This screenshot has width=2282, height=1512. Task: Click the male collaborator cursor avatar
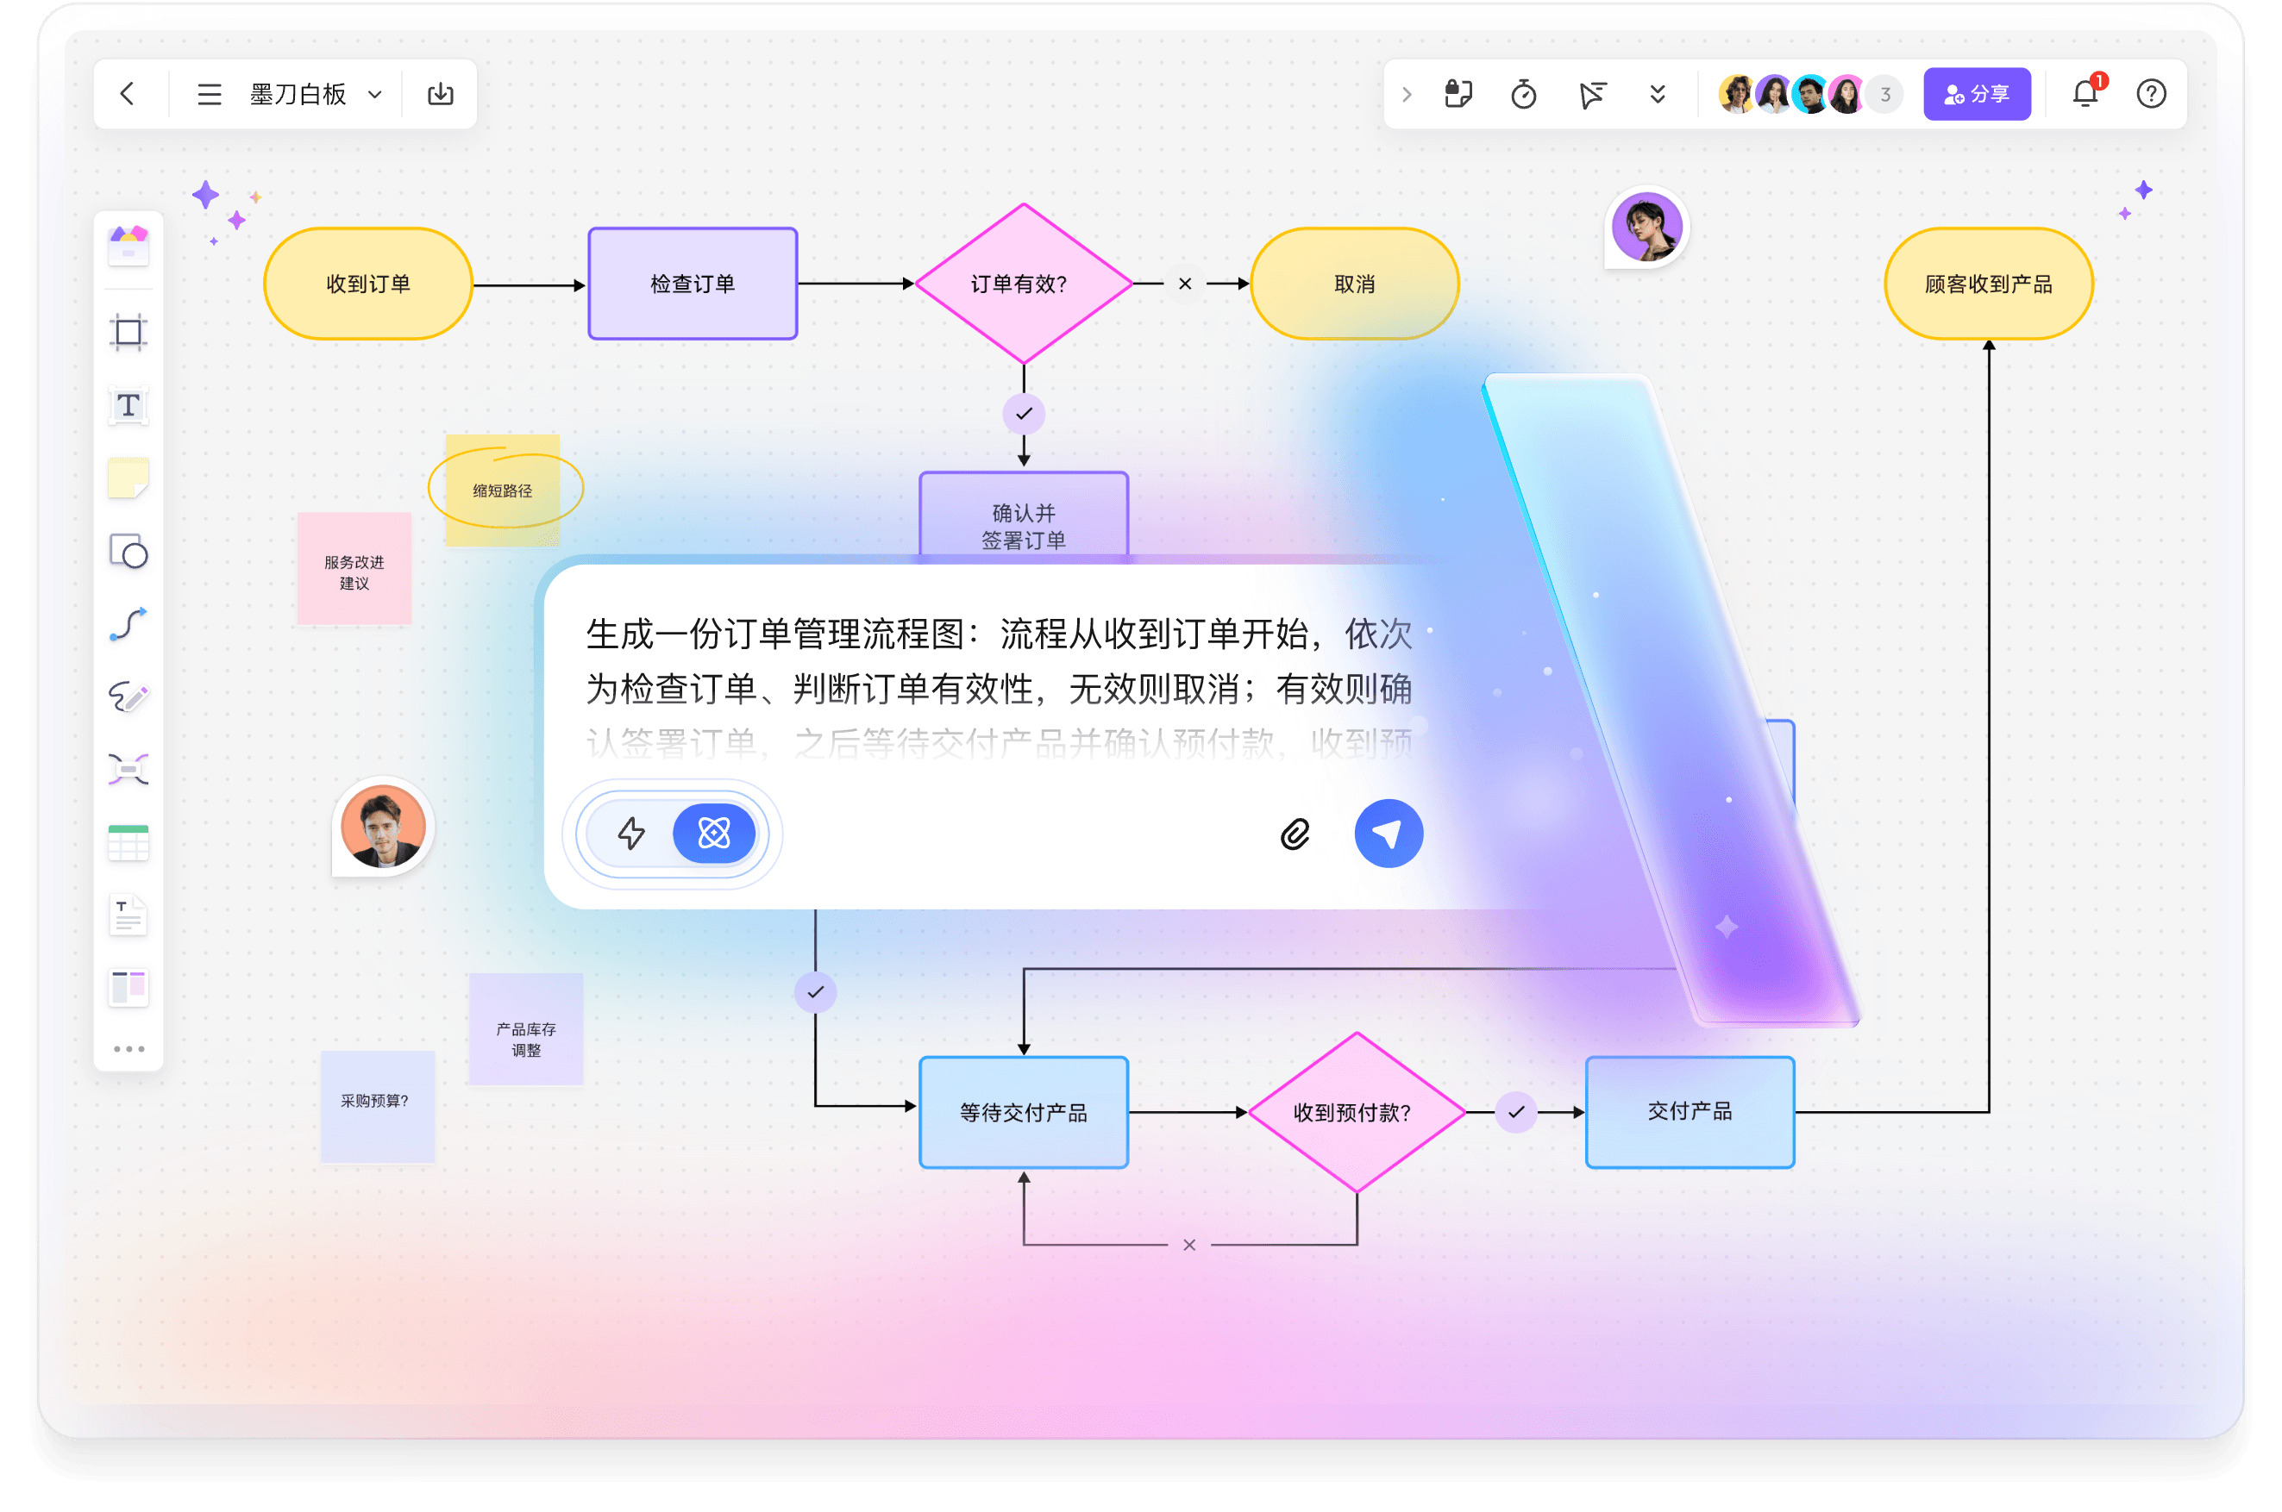point(383,827)
